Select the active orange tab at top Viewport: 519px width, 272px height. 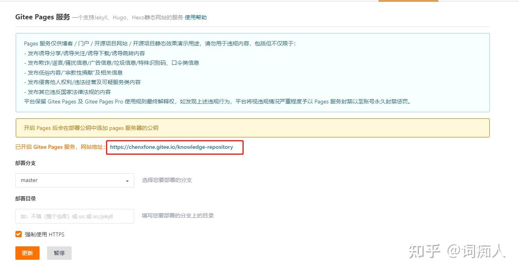[x=408, y=1]
